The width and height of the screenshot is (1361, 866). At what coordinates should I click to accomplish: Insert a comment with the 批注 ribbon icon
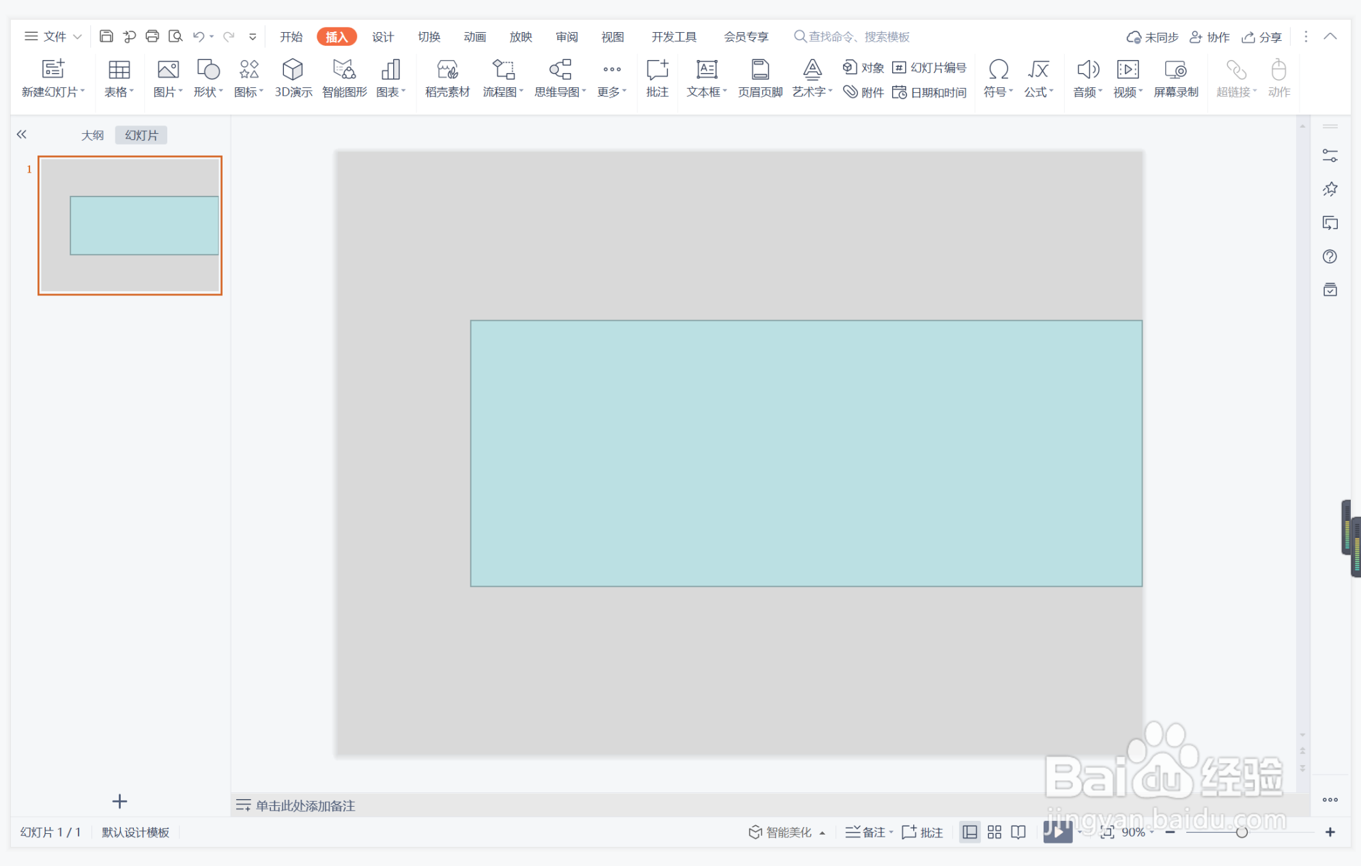coord(657,78)
